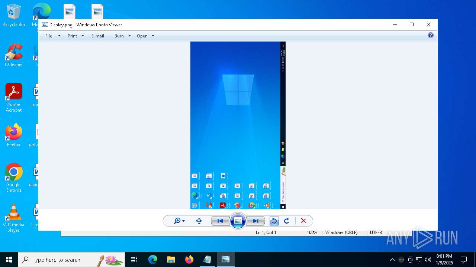The image size is (476, 267).
Task: Expand the File menu arrow
Action: tap(59, 36)
